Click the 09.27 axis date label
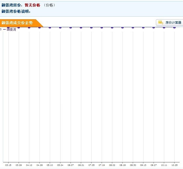The width and height of the screenshot is (183, 169). point(154,165)
